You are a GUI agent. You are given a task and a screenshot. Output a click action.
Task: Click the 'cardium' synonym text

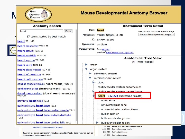(x=102, y=45)
